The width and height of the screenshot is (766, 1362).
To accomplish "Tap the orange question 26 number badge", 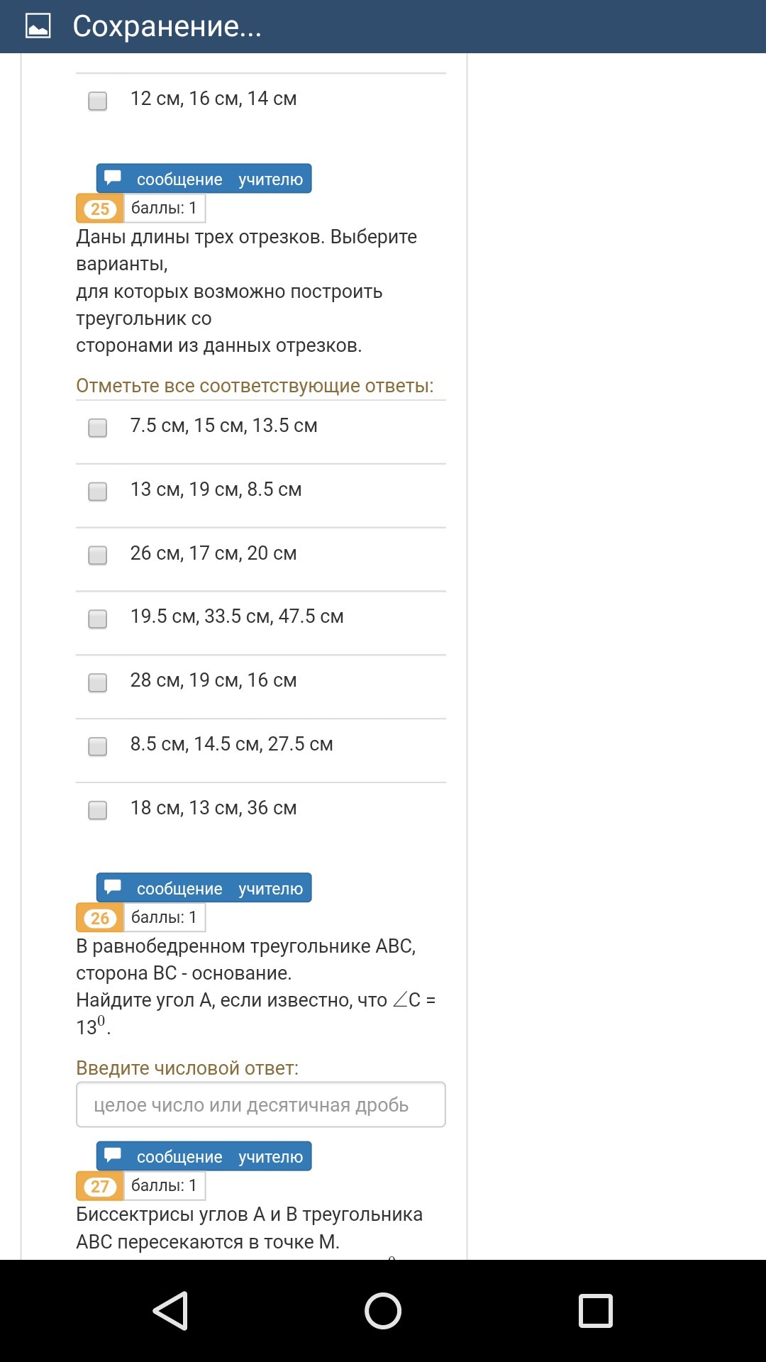I will [x=100, y=918].
